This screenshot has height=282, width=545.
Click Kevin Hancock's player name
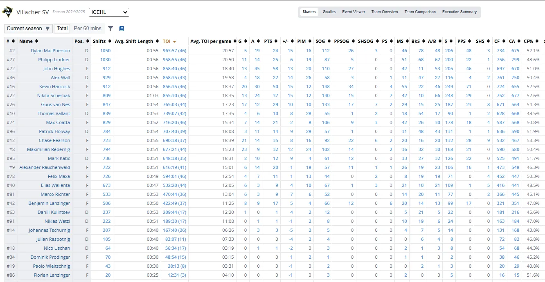click(x=54, y=87)
